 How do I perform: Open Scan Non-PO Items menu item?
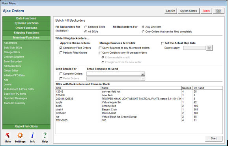[15, 94]
